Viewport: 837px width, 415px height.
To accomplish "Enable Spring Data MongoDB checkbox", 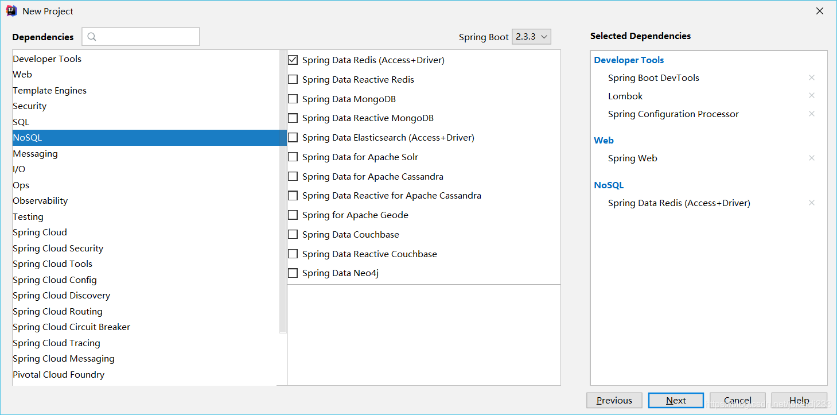I will 293,99.
